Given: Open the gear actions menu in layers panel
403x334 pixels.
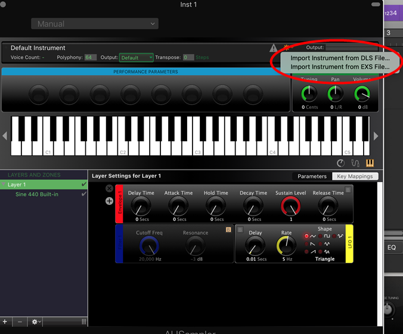Looking at the screenshot, I should click(x=36, y=321).
